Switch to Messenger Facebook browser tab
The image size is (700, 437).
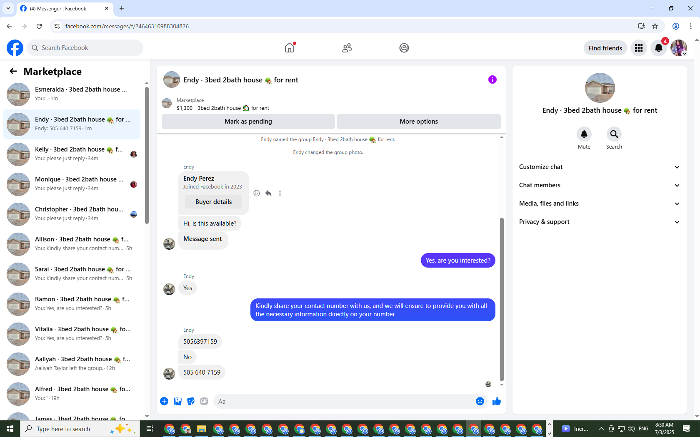point(65,8)
